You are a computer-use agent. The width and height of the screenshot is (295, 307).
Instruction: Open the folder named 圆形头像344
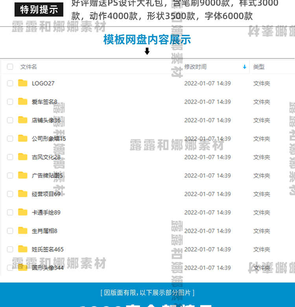pyautogui.click(x=48, y=268)
